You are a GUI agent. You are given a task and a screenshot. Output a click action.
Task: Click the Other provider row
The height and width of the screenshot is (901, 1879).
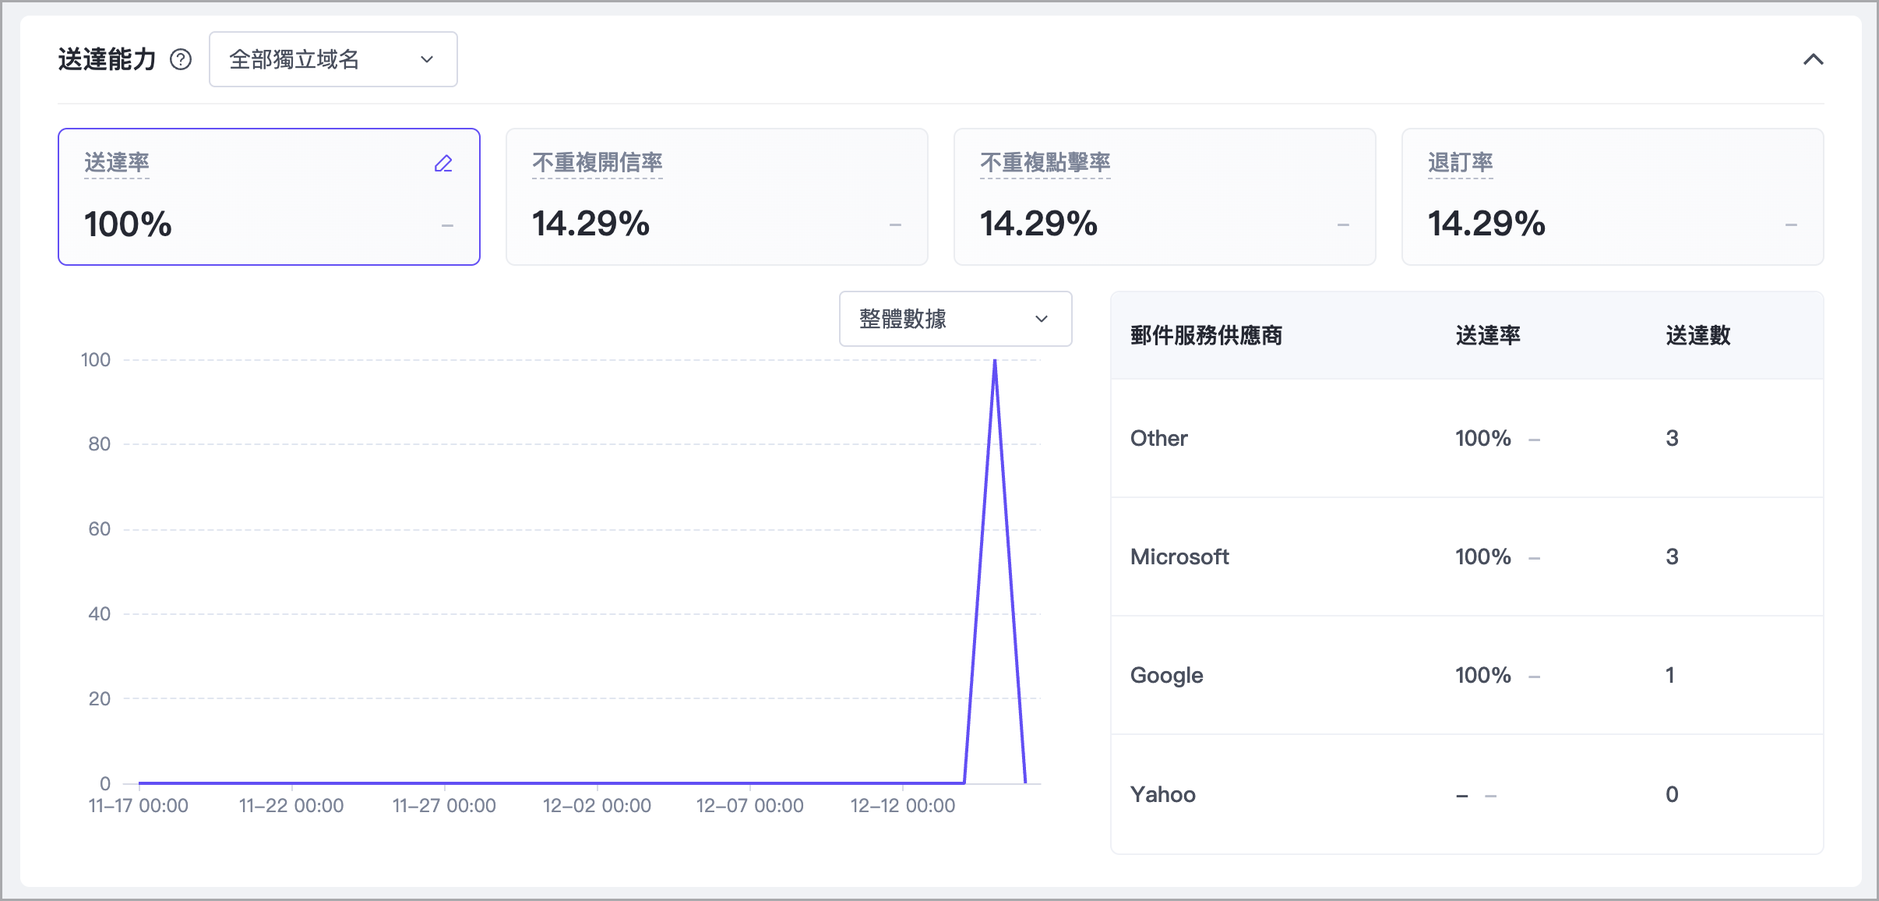pyautogui.click(x=1466, y=438)
